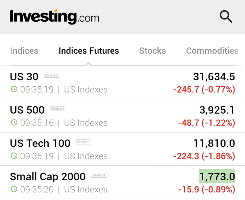
Task: Click the Derived badge next to US 500
Action: click(x=58, y=109)
